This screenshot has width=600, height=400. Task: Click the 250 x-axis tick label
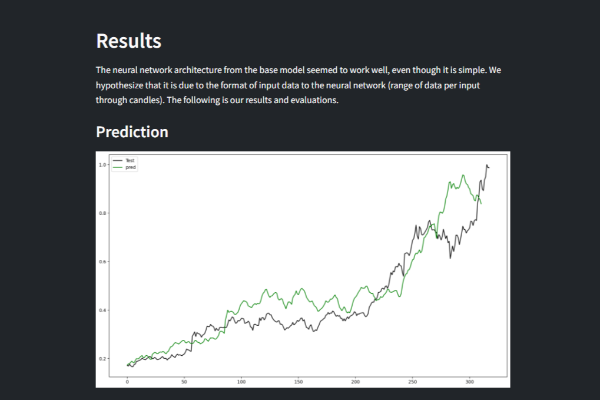click(413, 382)
